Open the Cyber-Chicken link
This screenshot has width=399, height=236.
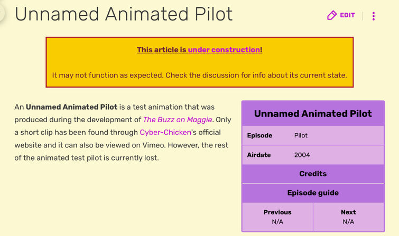[165, 132]
